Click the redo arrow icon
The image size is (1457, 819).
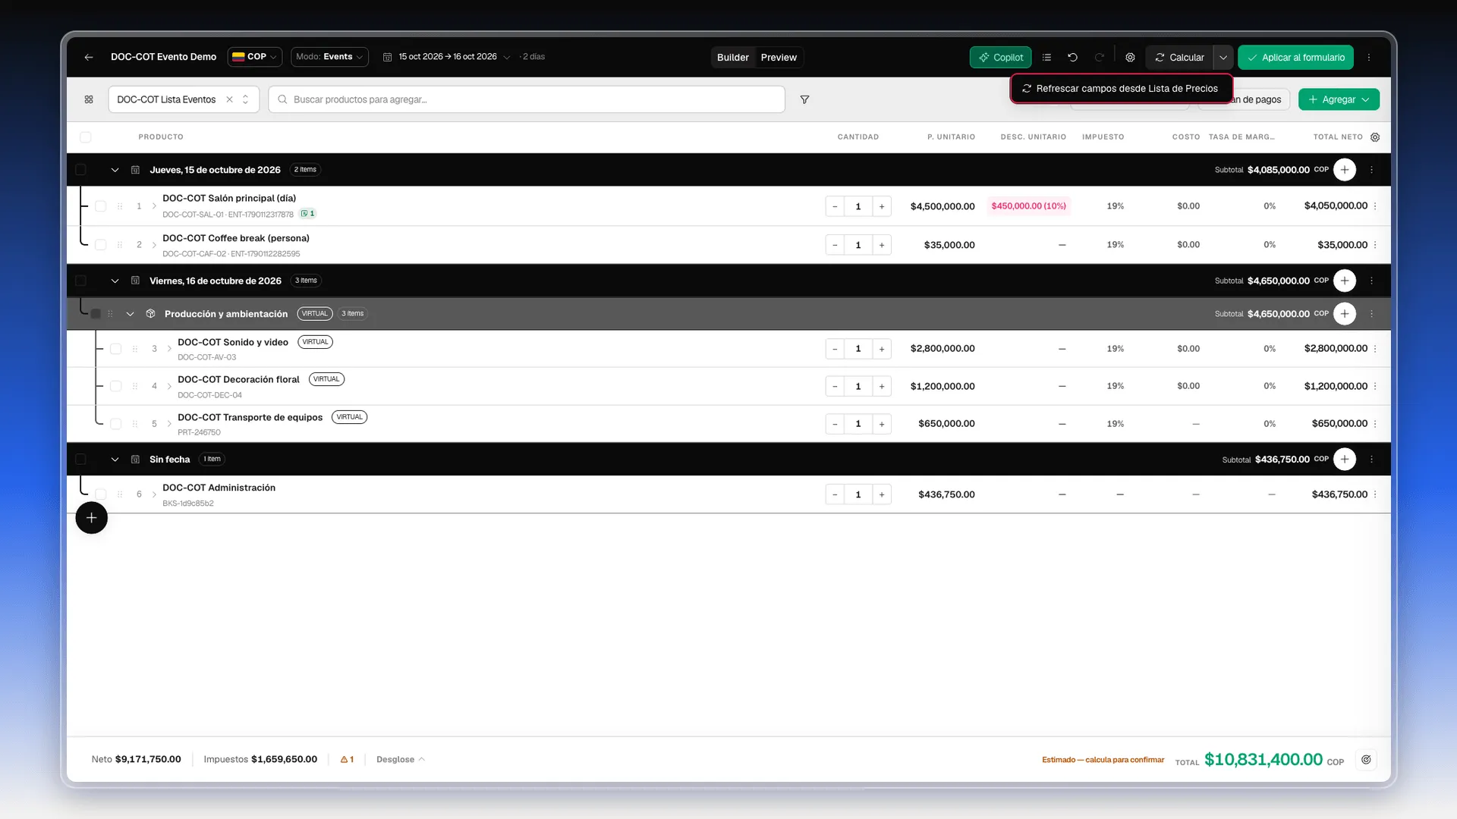(1099, 57)
